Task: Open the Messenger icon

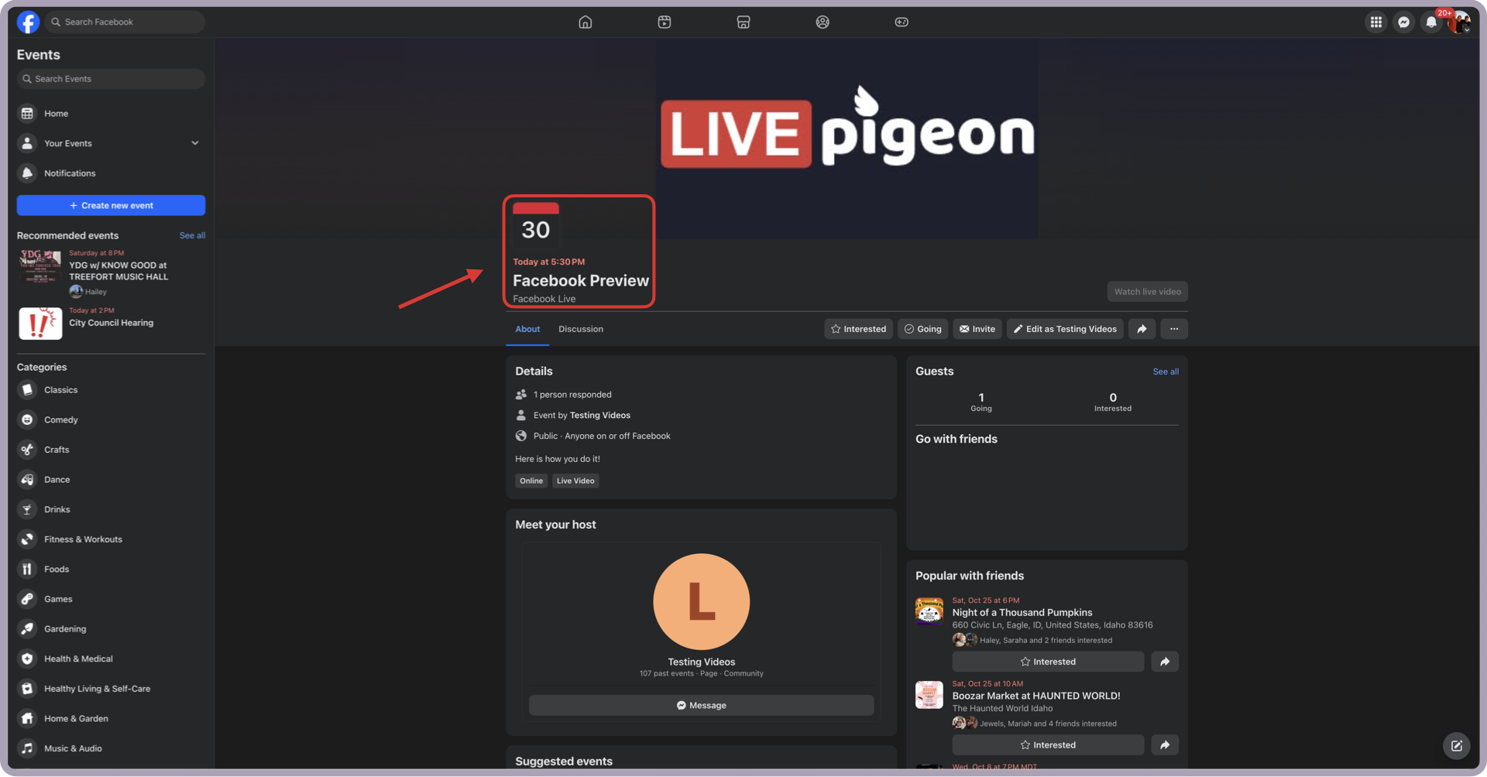Action: [1403, 22]
